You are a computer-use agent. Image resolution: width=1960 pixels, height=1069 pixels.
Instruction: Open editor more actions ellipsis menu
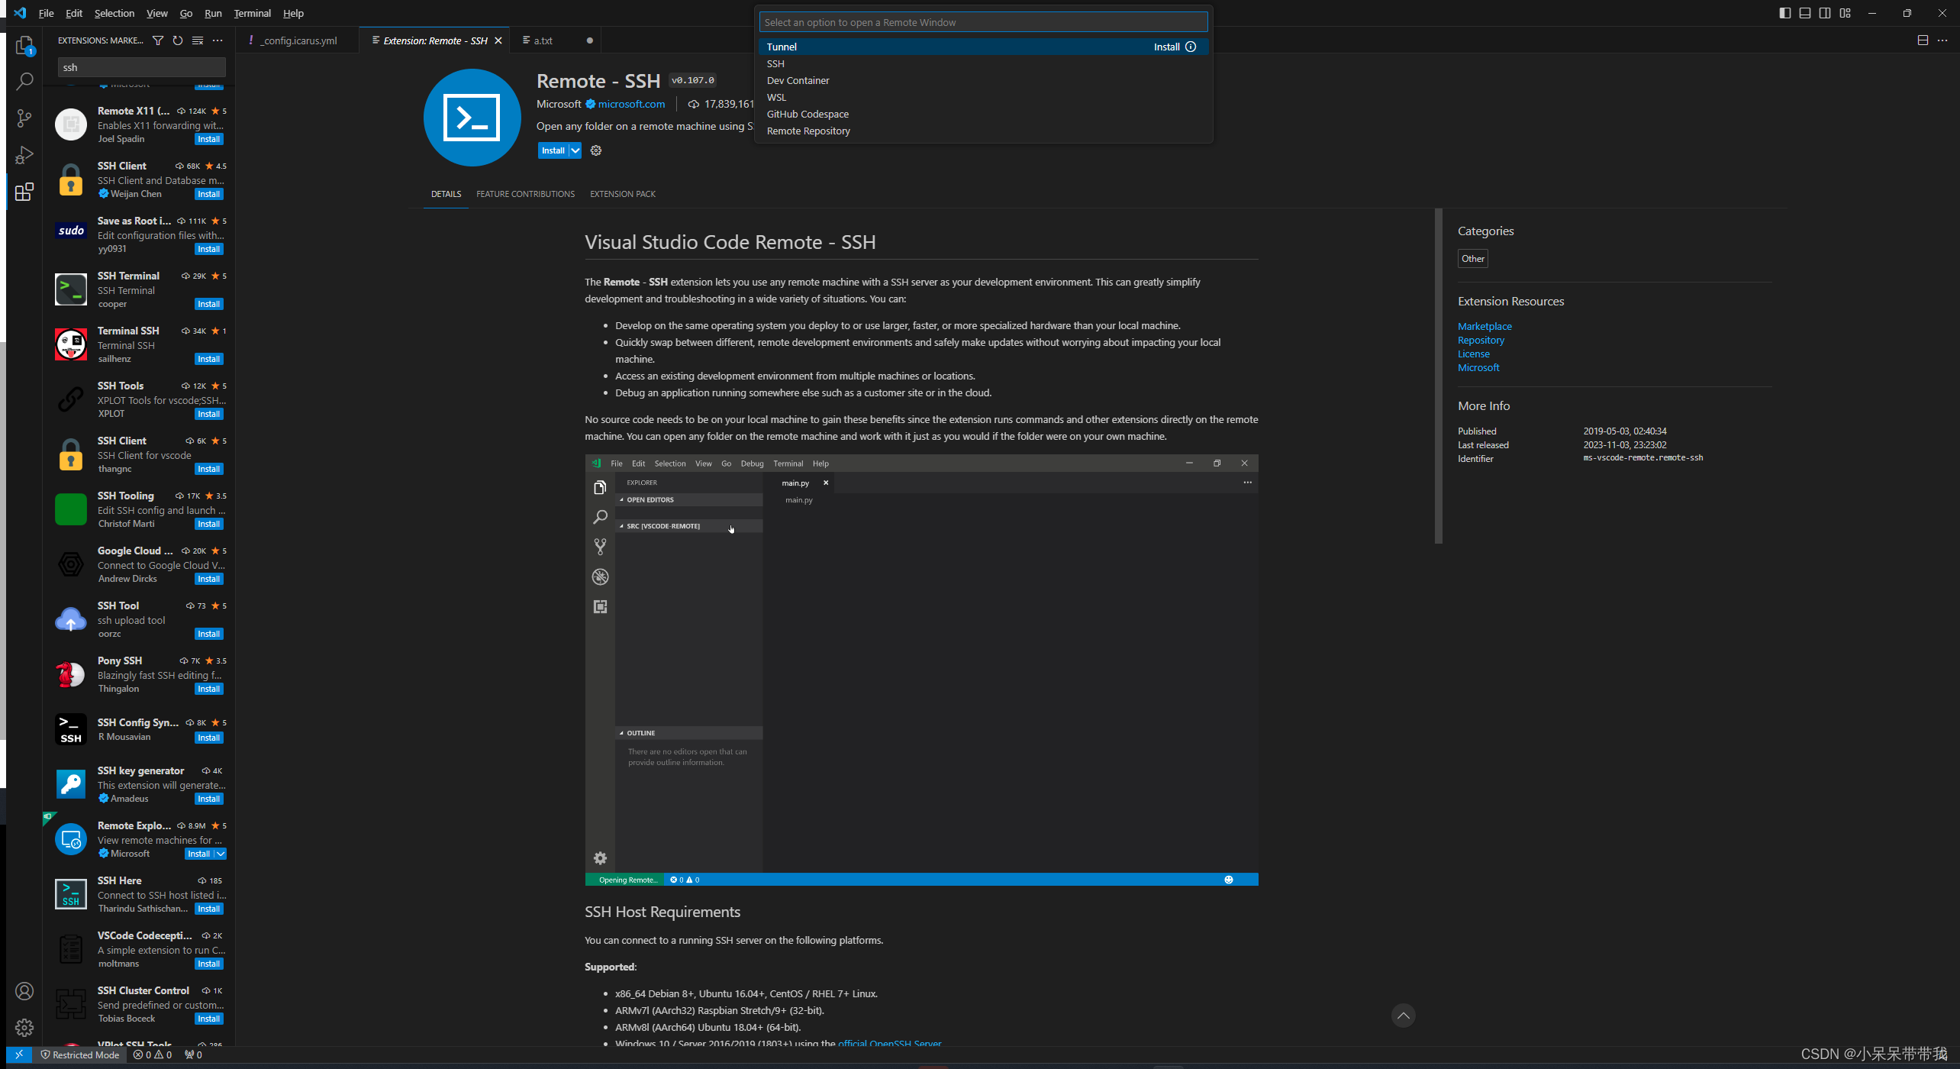point(1942,40)
